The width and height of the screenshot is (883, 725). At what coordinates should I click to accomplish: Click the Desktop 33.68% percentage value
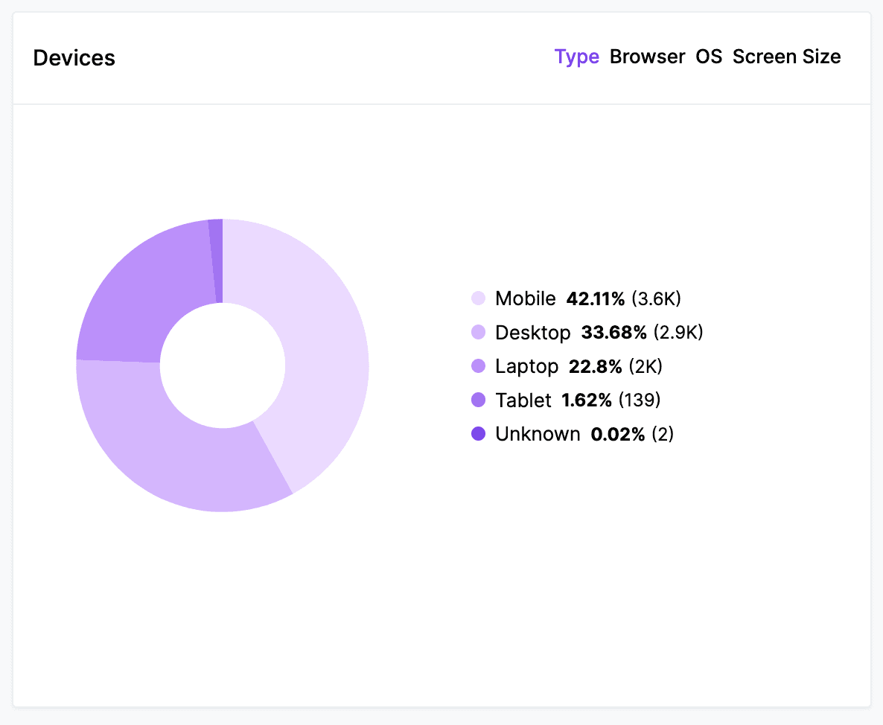click(613, 333)
